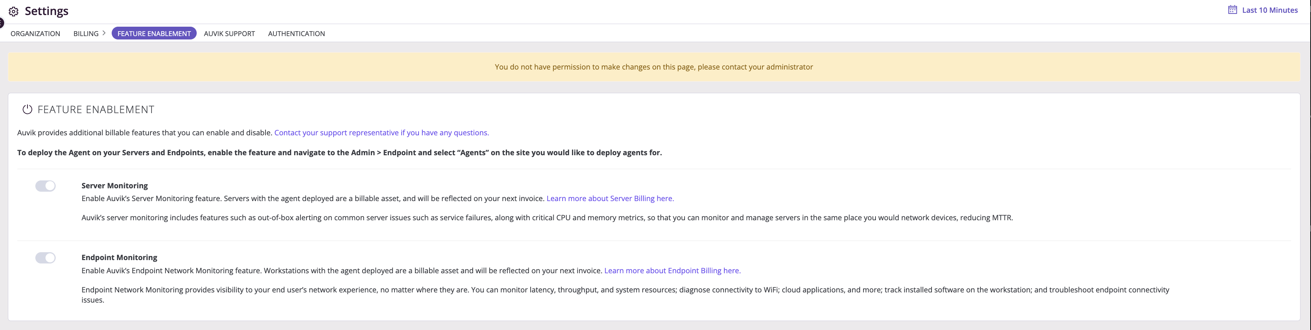
Task: Click the Endpoint Monitoring heading text
Action: [x=119, y=257]
